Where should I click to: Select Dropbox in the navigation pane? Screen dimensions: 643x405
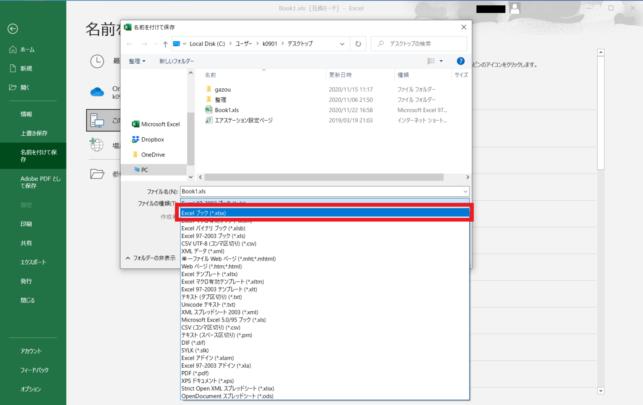pos(152,139)
